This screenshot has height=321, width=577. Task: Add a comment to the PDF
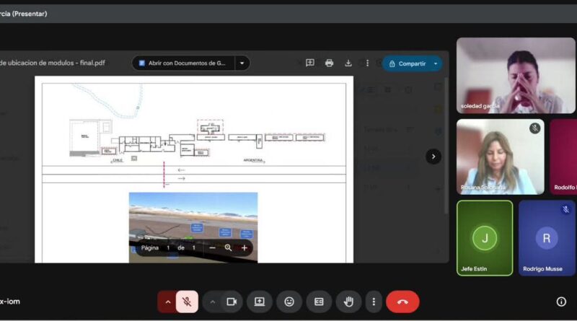310,63
